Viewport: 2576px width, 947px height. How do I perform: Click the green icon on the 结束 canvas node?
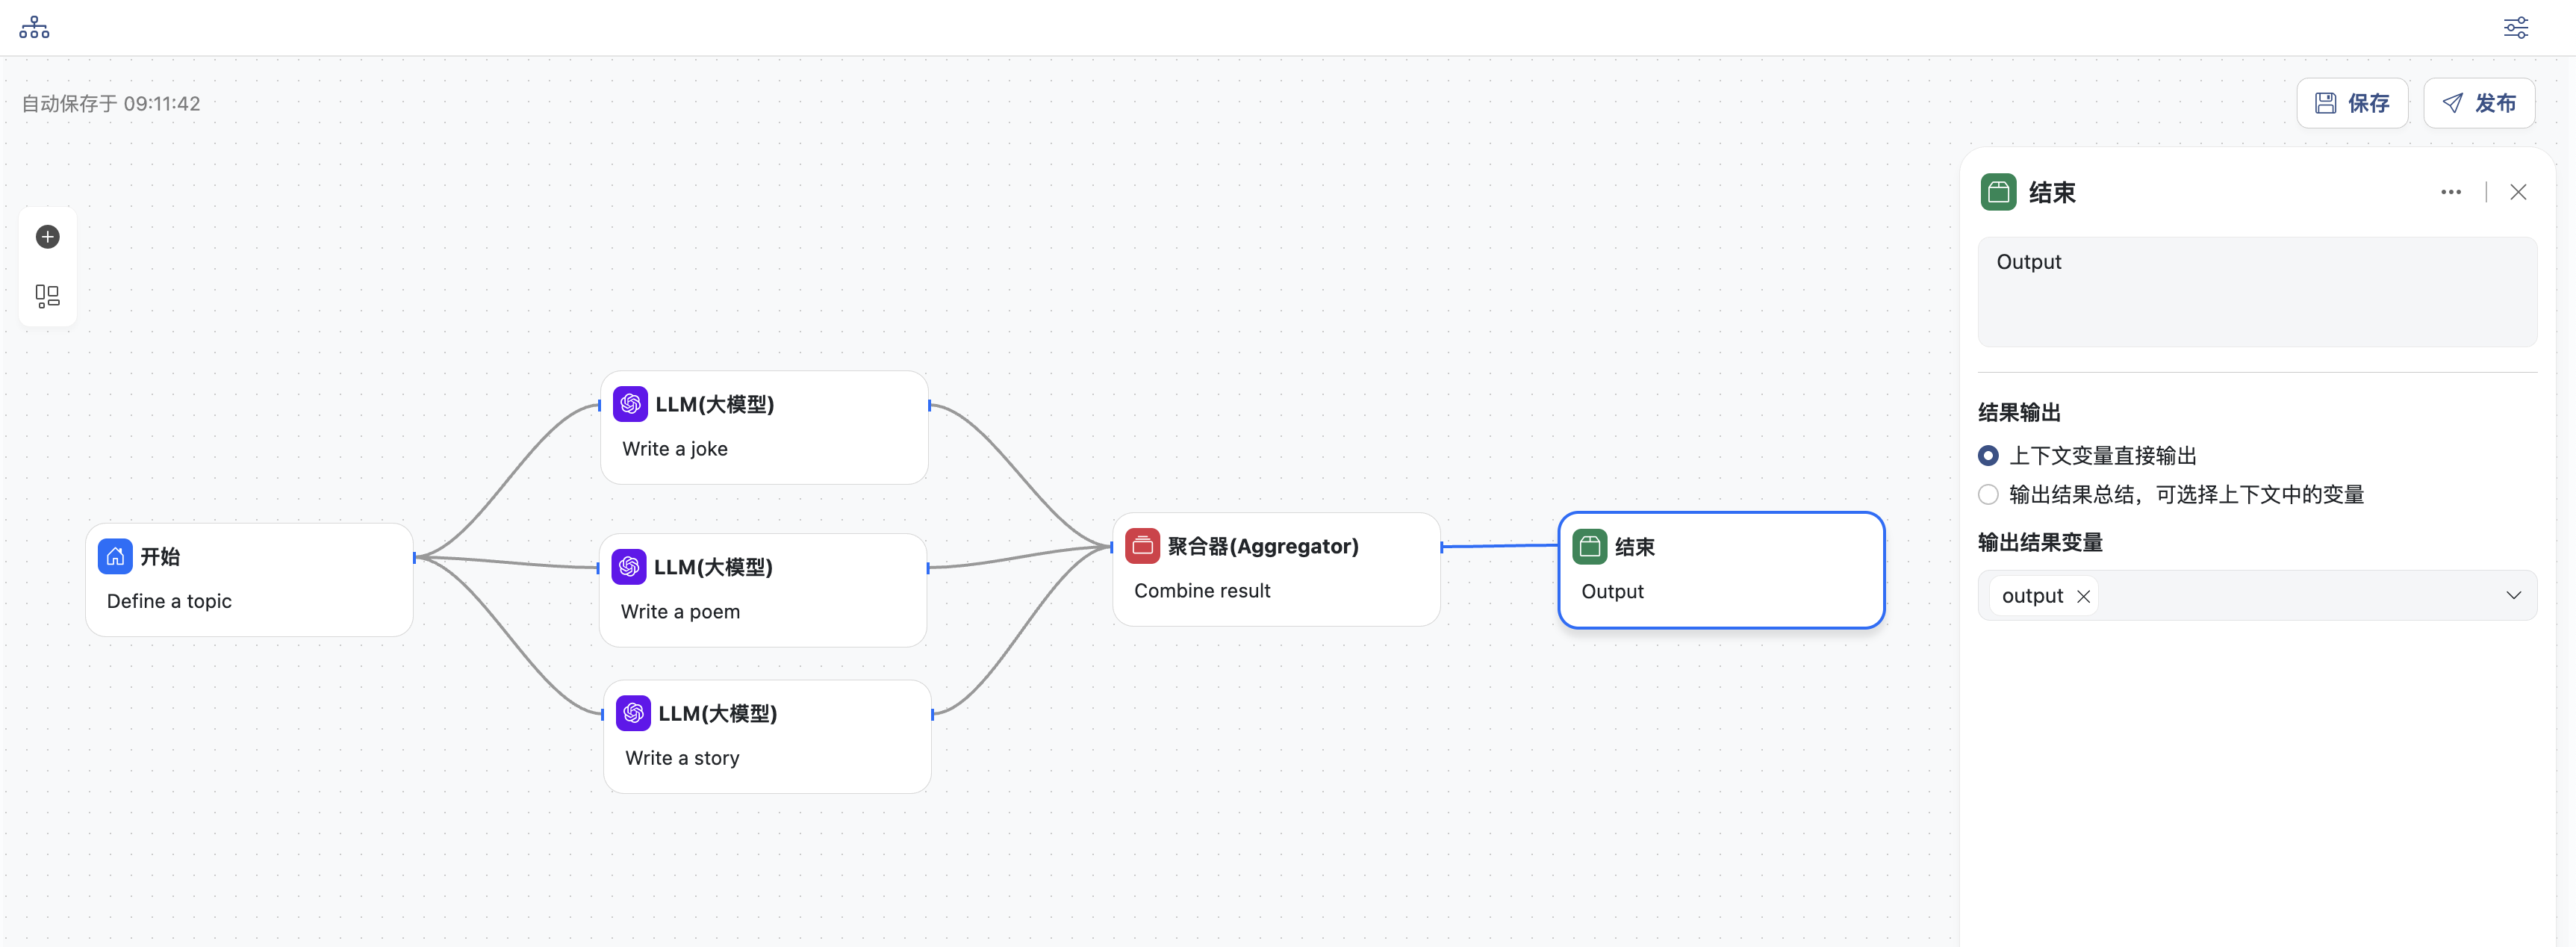click(x=1589, y=547)
